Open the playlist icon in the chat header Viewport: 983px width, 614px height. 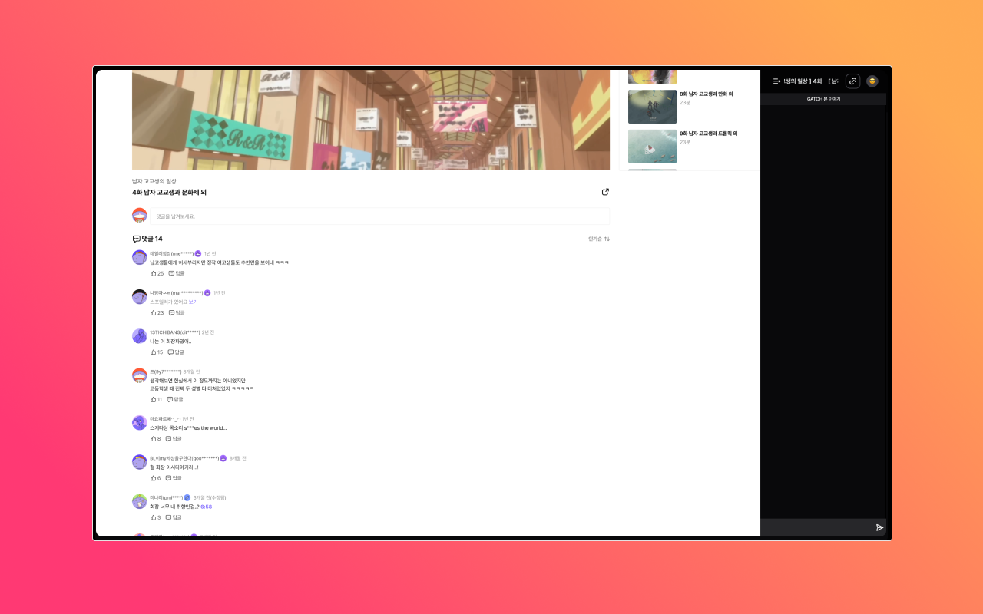pos(776,81)
